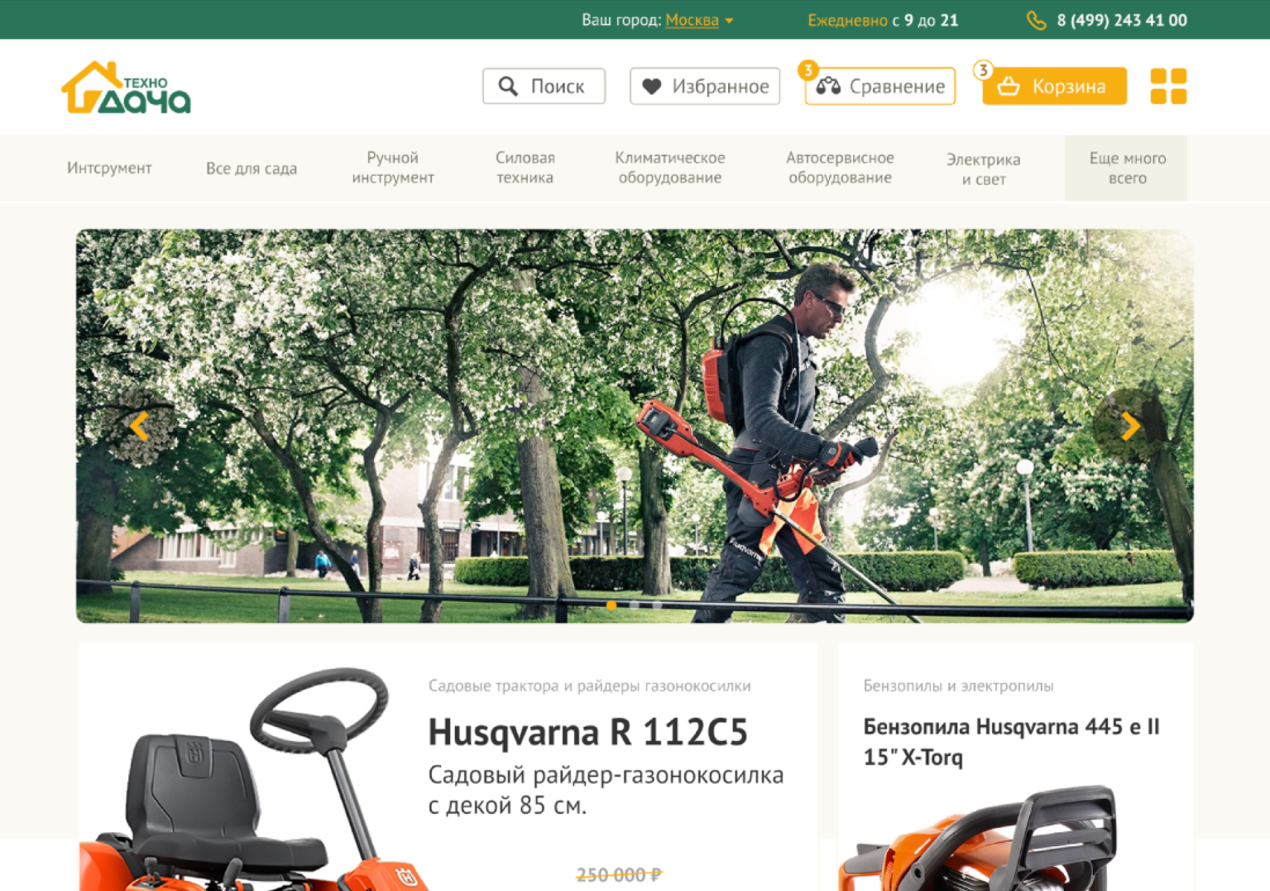1270x891 pixels.
Task: Expand Еще много всего menu
Action: 1126,168
